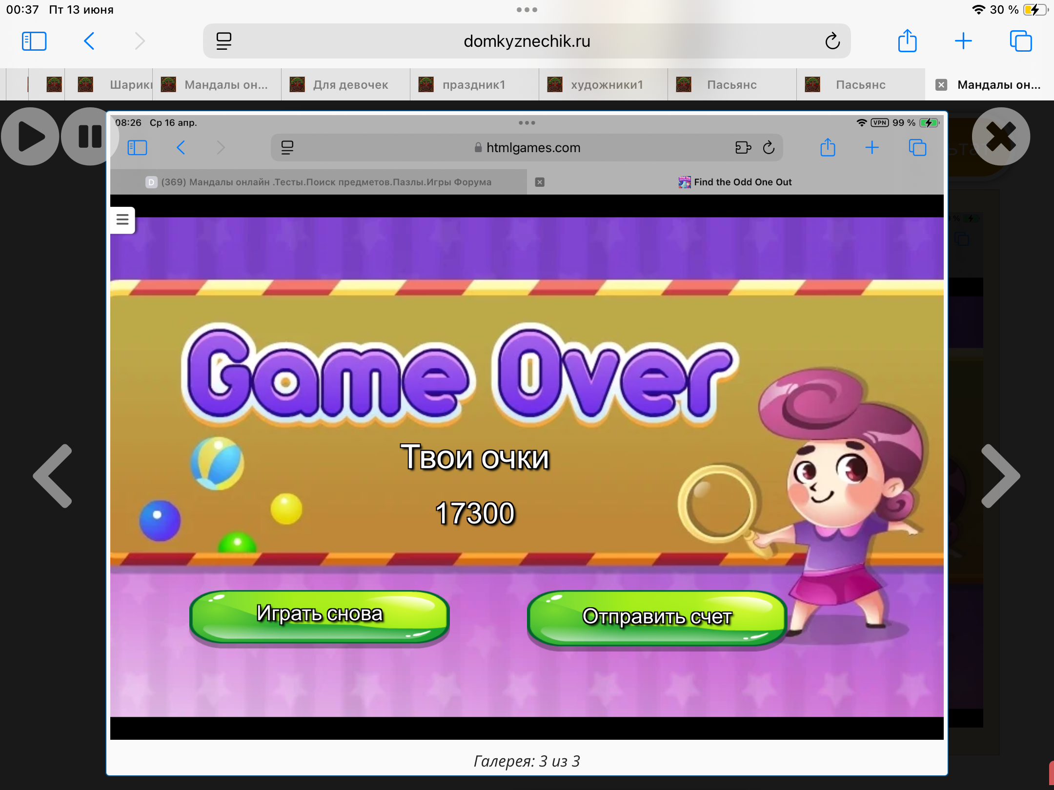Switch to the first Пасьянс tab
Screen dimensions: 1054x790
732,85
